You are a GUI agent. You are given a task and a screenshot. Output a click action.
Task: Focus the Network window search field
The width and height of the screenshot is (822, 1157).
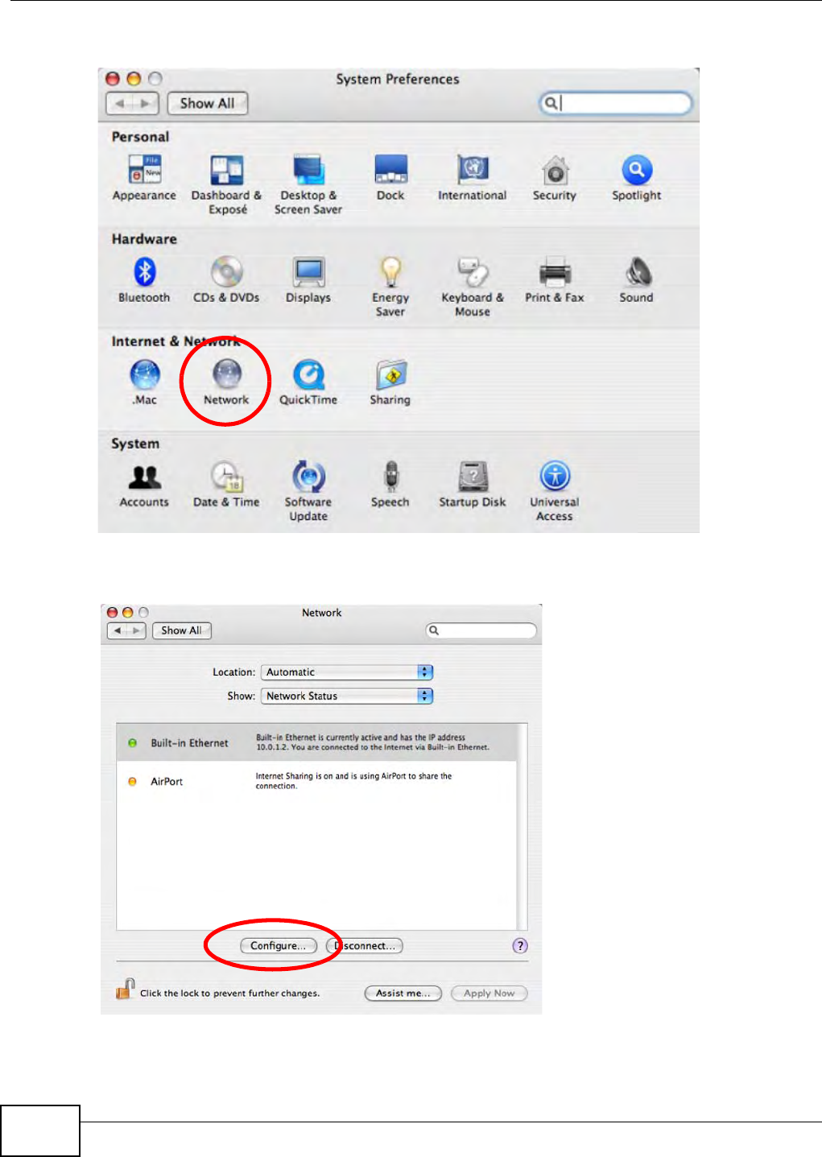481,630
